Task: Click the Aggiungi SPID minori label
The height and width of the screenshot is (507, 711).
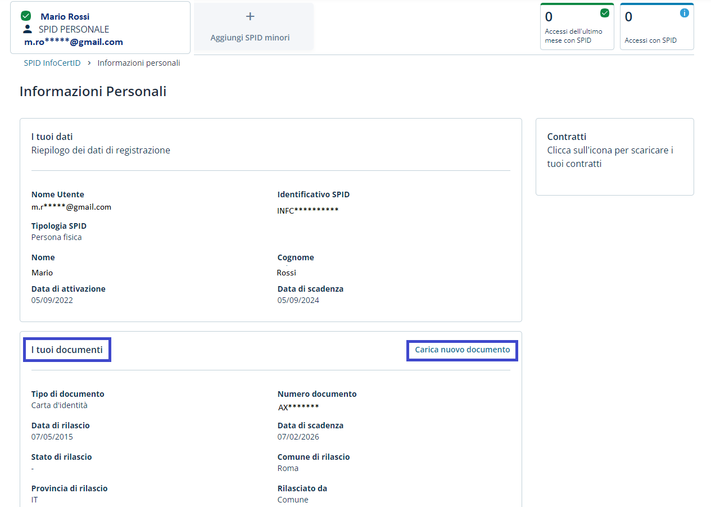Action: tap(250, 38)
